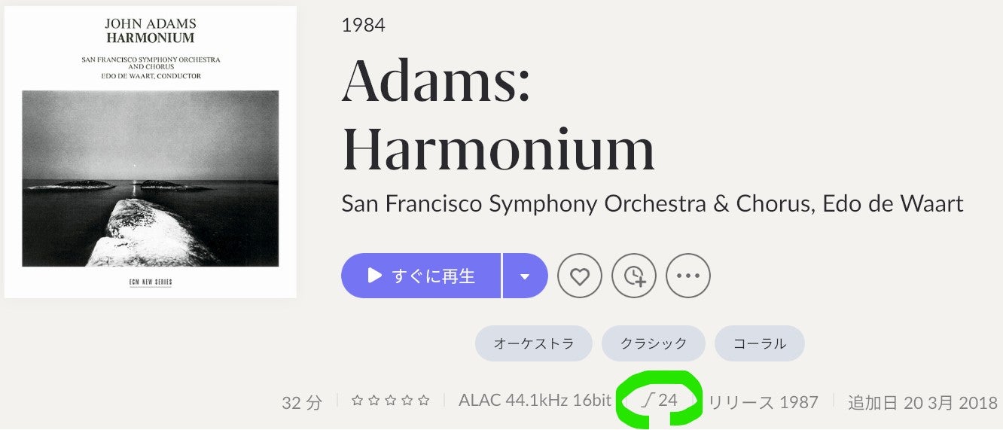Viewport: 1003px width, 430px height.
Task: Open the three-dots more options menu
Action: [x=688, y=276]
